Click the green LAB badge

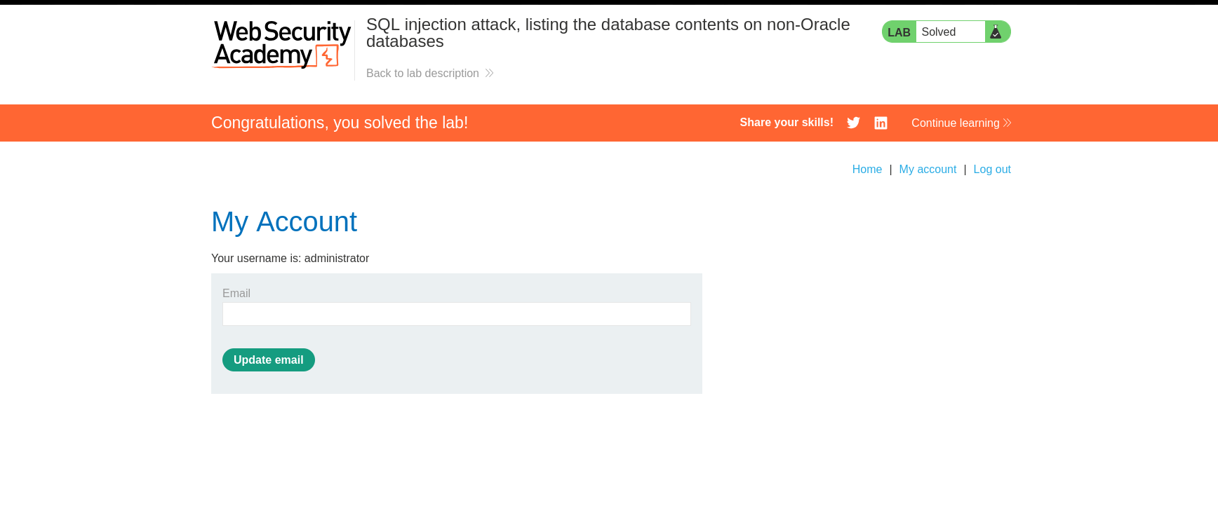[899, 32]
